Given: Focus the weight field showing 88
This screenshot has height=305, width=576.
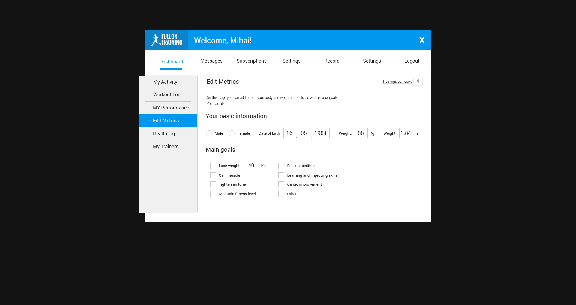Looking at the screenshot, I should tap(361, 133).
